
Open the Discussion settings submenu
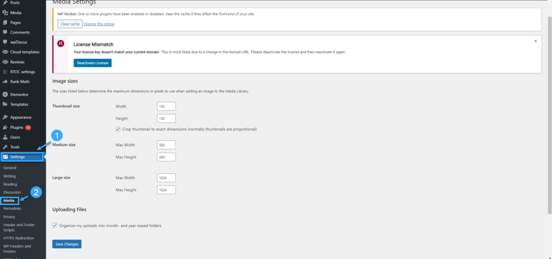point(12,192)
